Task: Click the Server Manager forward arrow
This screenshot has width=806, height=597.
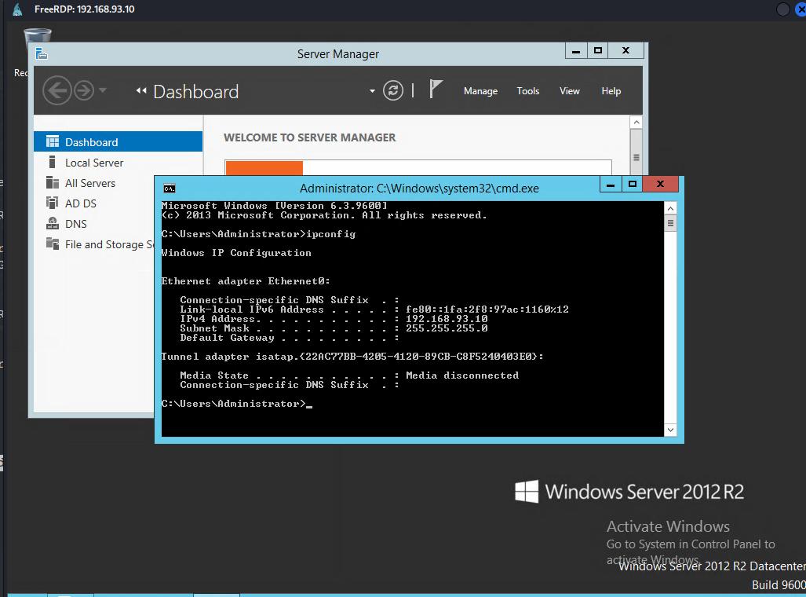Action: [x=84, y=90]
